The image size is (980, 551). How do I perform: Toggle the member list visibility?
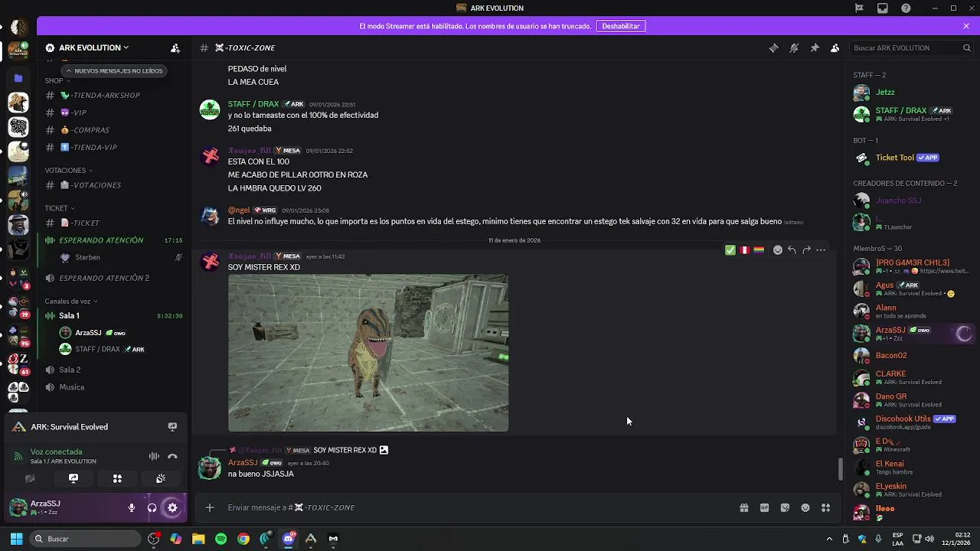click(835, 47)
